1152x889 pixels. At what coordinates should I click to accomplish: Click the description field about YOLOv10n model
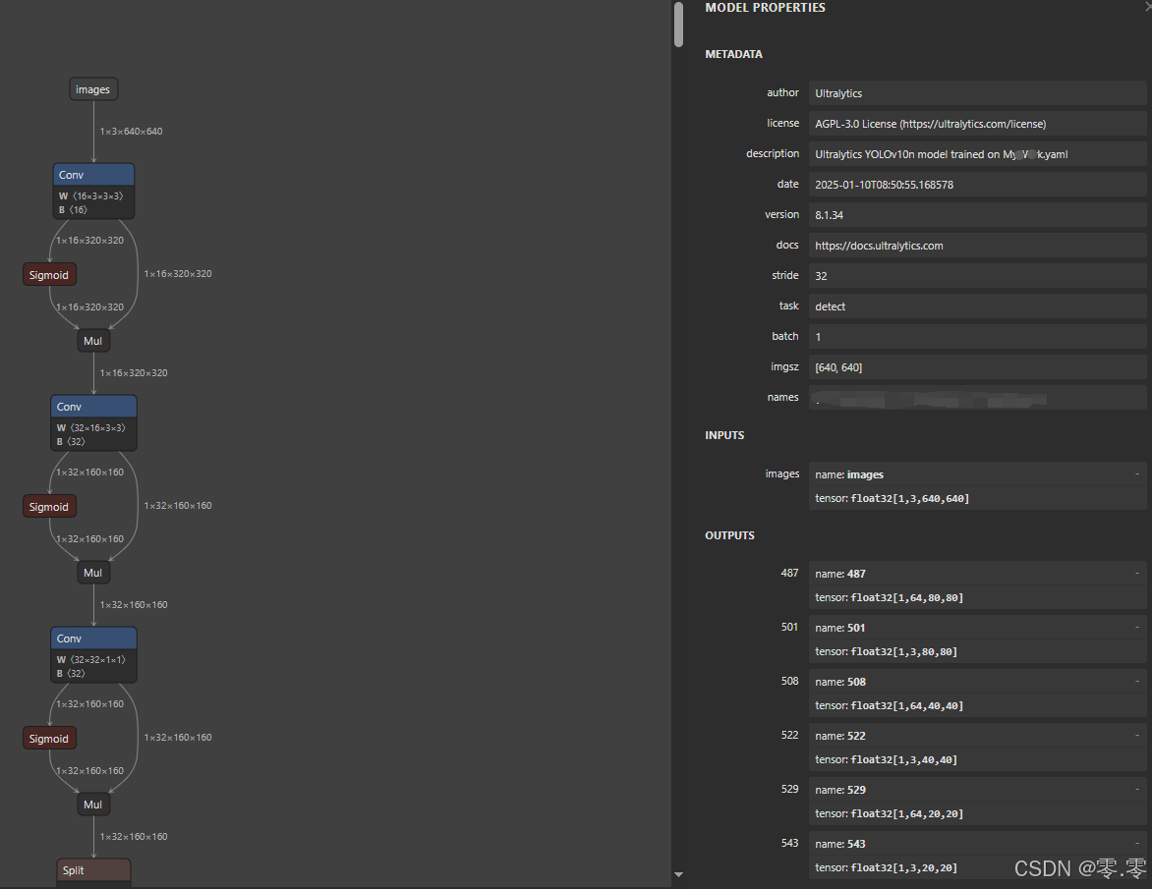977,154
